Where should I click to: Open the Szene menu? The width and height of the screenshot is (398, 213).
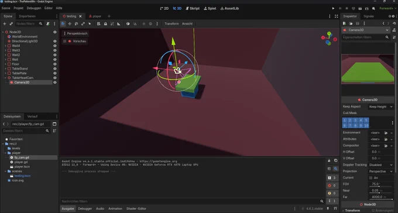[x=6, y=8]
